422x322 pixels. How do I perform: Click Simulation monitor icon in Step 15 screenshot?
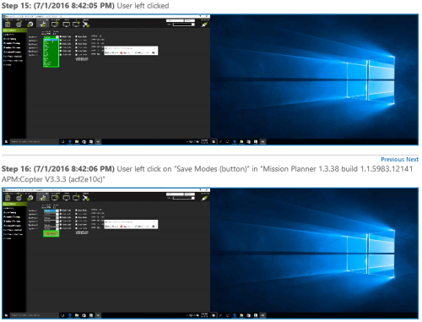[x=55, y=25]
